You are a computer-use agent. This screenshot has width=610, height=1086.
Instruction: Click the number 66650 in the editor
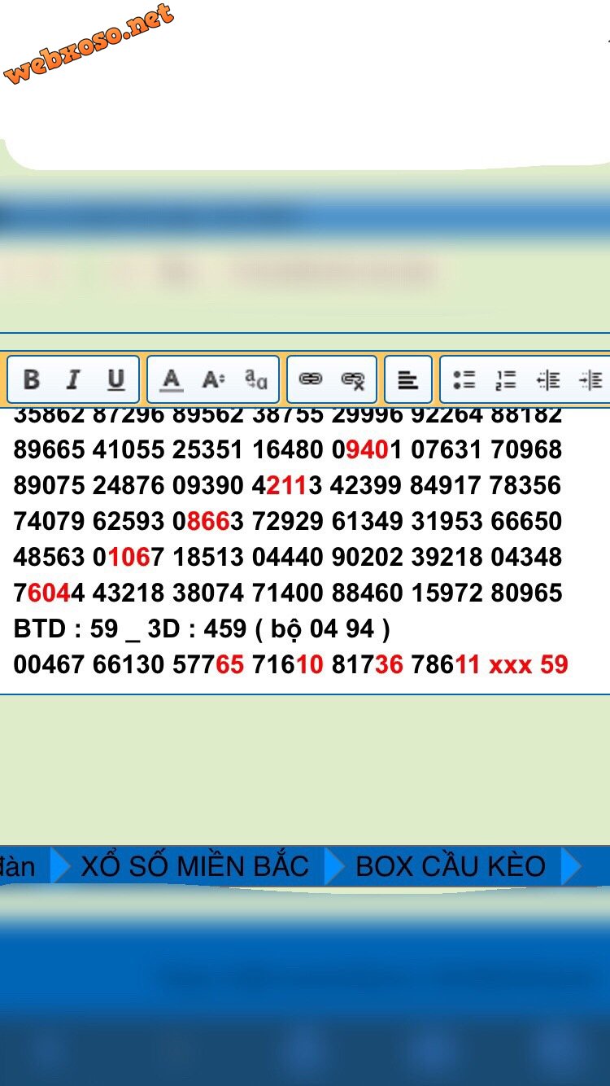(527, 521)
